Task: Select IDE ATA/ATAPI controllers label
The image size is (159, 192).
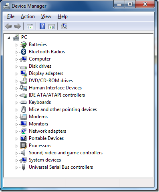Action: 57,95
